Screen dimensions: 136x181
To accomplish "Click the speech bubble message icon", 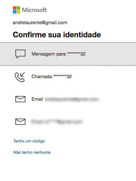I will pyautogui.click(x=20, y=54).
